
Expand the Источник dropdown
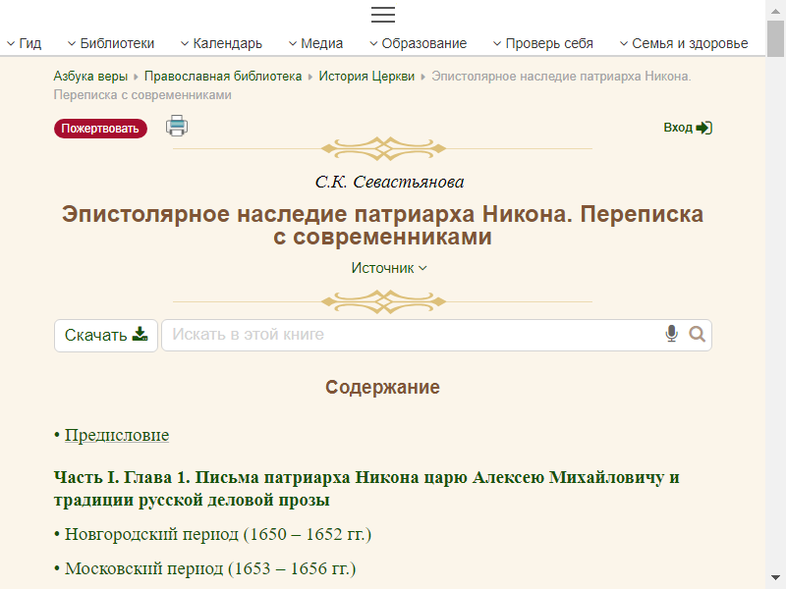pyautogui.click(x=389, y=268)
